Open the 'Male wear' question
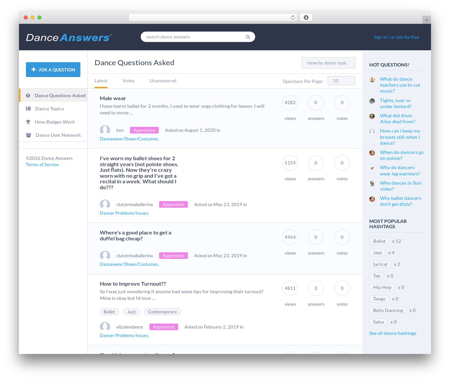450x381 pixels. [x=113, y=98]
